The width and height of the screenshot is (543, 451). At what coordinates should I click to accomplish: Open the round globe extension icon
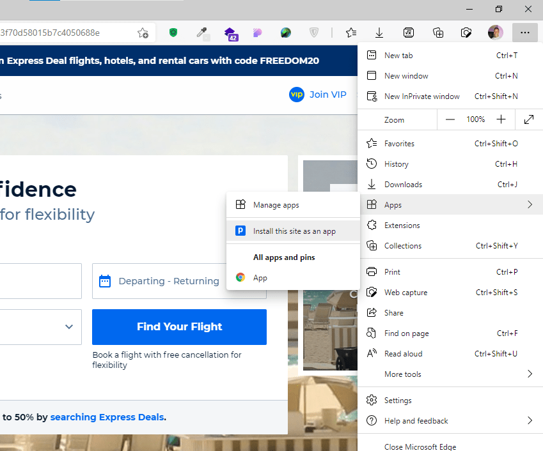[x=286, y=33]
